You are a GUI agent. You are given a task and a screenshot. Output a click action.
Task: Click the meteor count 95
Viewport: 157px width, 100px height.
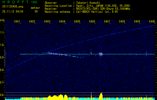click(x=36, y=11)
